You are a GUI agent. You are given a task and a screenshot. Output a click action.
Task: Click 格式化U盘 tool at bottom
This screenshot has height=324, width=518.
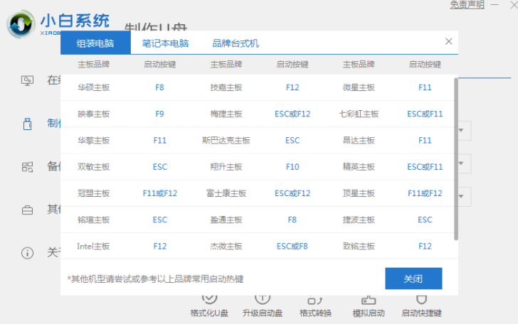(x=209, y=306)
